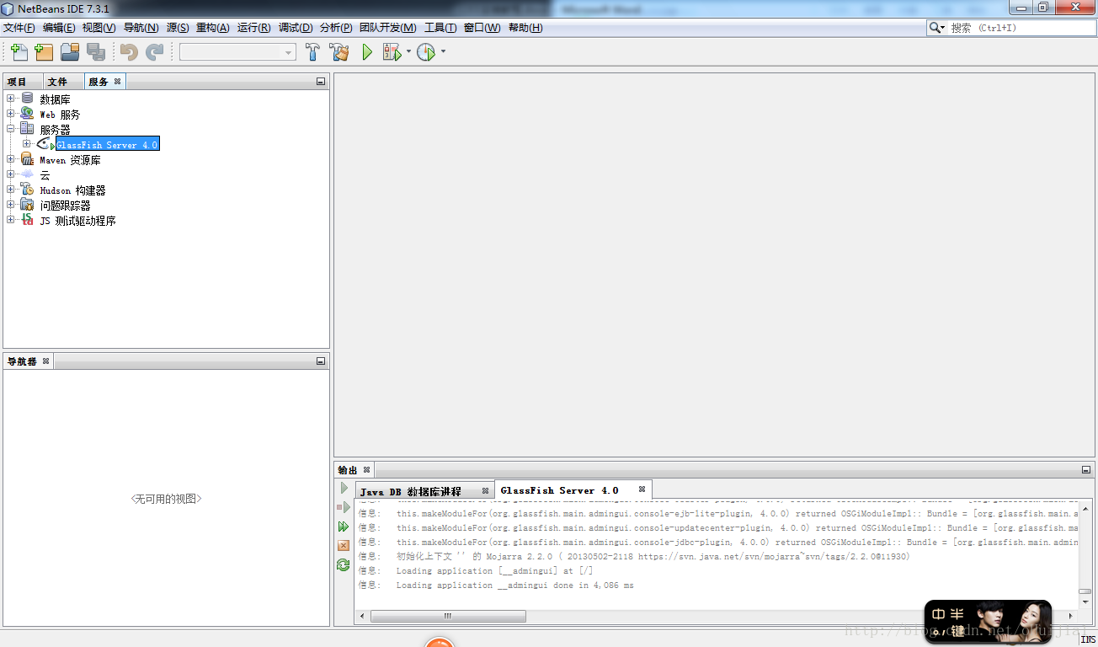Click the output horizontal scrollbar thumb

[448, 616]
